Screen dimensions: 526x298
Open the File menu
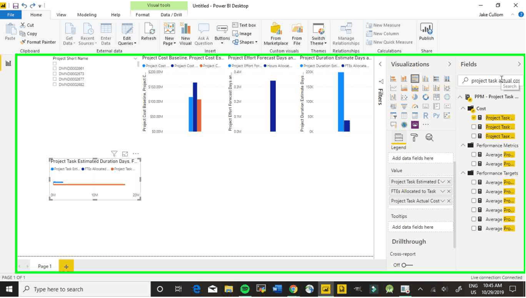[x=11, y=15]
